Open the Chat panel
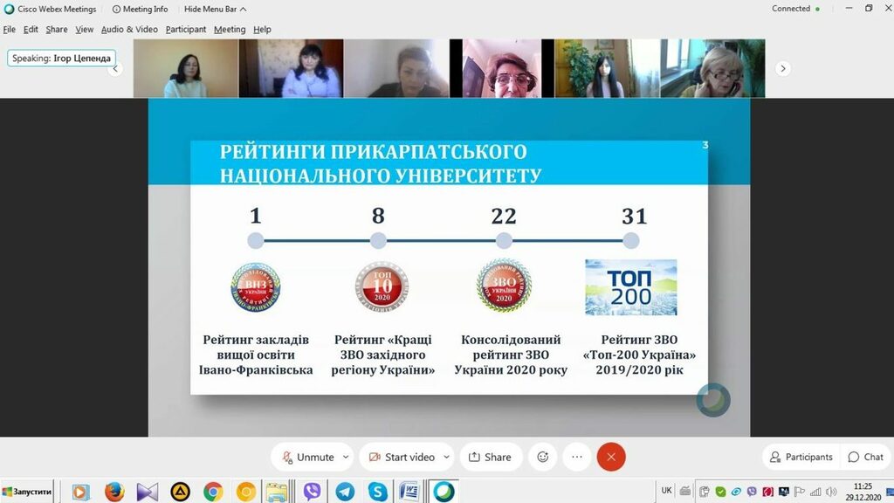Viewport: 894px width, 503px height. pyautogui.click(x=865, y=457)
